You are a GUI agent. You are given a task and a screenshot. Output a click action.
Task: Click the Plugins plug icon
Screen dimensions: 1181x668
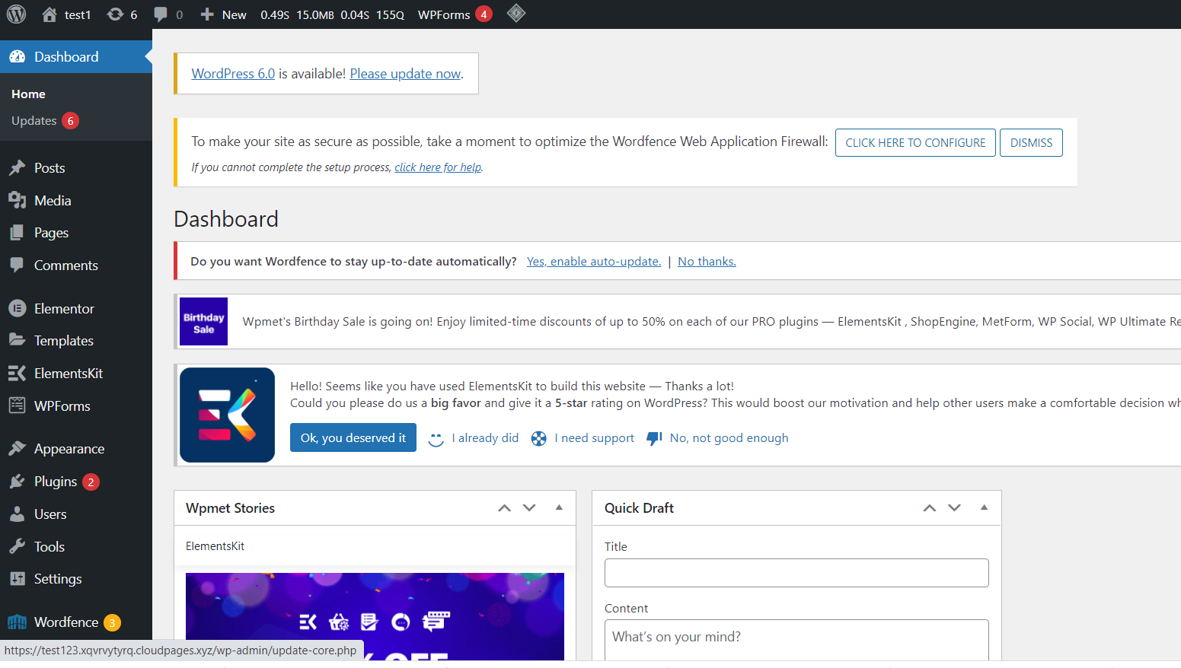[18, 482]
